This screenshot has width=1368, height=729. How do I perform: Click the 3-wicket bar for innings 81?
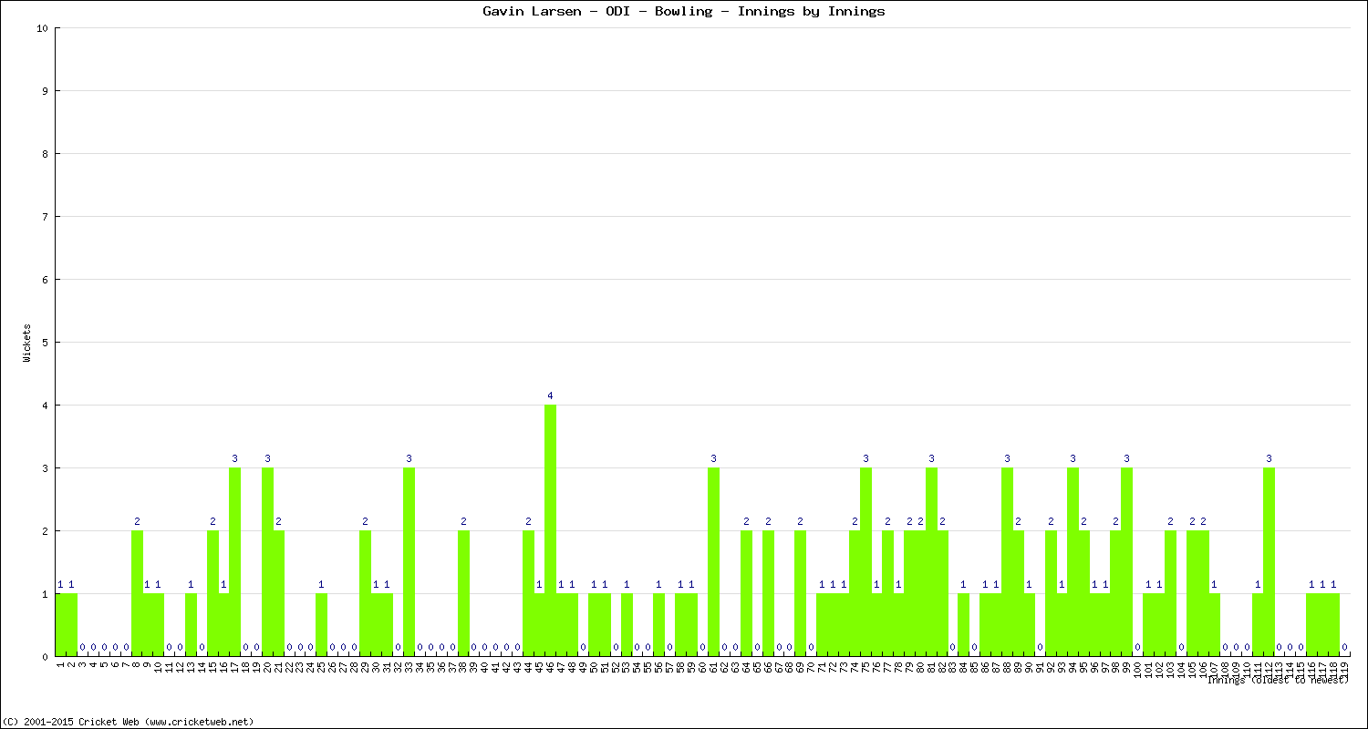click(x=931, y=561)
